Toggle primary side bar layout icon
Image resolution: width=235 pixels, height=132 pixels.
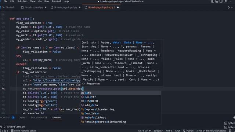pos(213,1)
